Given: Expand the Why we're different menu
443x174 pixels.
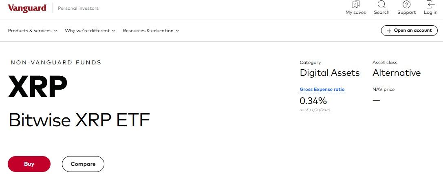Looking at the screenshot, I should pos(90,31).
